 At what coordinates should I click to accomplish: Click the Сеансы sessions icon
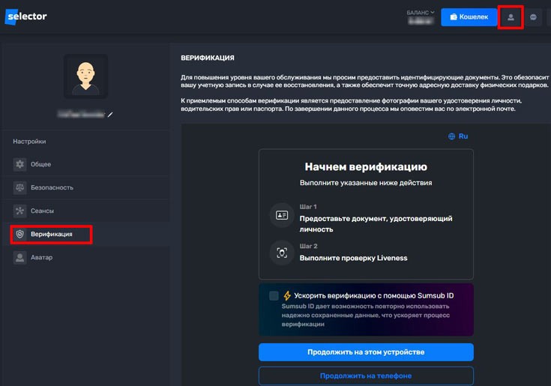pyautogui.click(x=20, y=211)
